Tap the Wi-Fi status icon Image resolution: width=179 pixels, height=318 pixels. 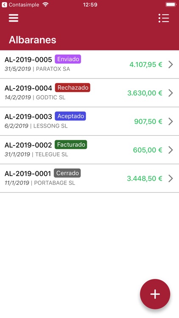pos(46,5)
